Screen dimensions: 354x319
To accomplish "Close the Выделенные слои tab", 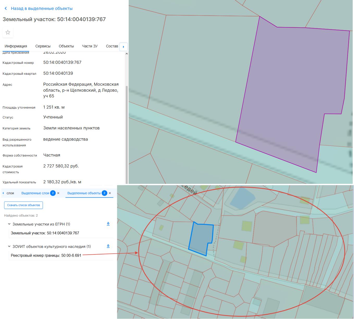I will point(58,193).
